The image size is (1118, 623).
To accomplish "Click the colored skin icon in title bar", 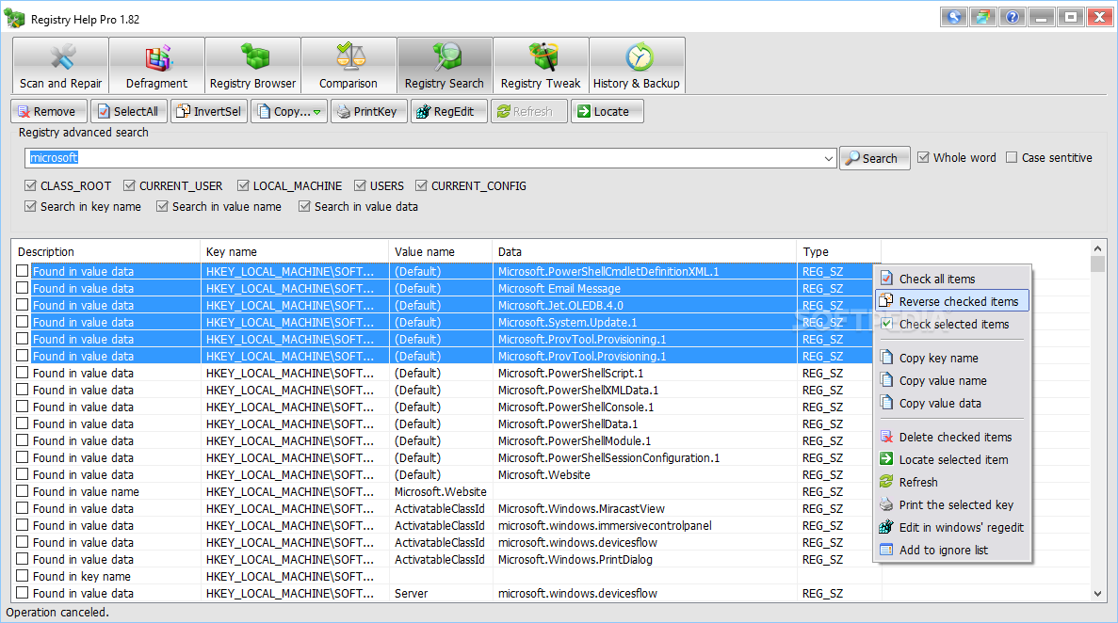I will coord(983,17).
